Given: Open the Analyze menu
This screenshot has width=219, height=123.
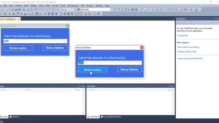Looking at the screenshot, I should point(90,5).
